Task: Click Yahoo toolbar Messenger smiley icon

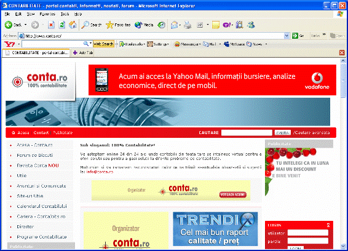Action: tap(176, 44)
